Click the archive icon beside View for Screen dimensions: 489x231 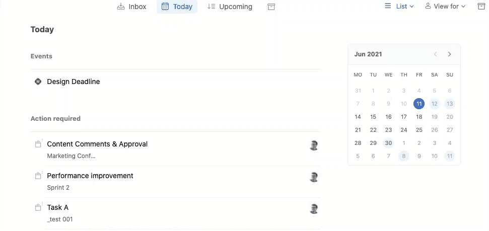click(481, 6)
